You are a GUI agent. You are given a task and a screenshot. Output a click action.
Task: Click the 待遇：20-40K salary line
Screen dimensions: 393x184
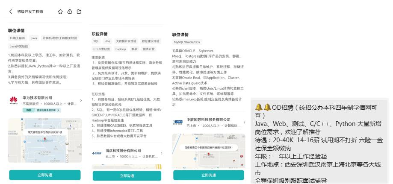coord(319,140)
